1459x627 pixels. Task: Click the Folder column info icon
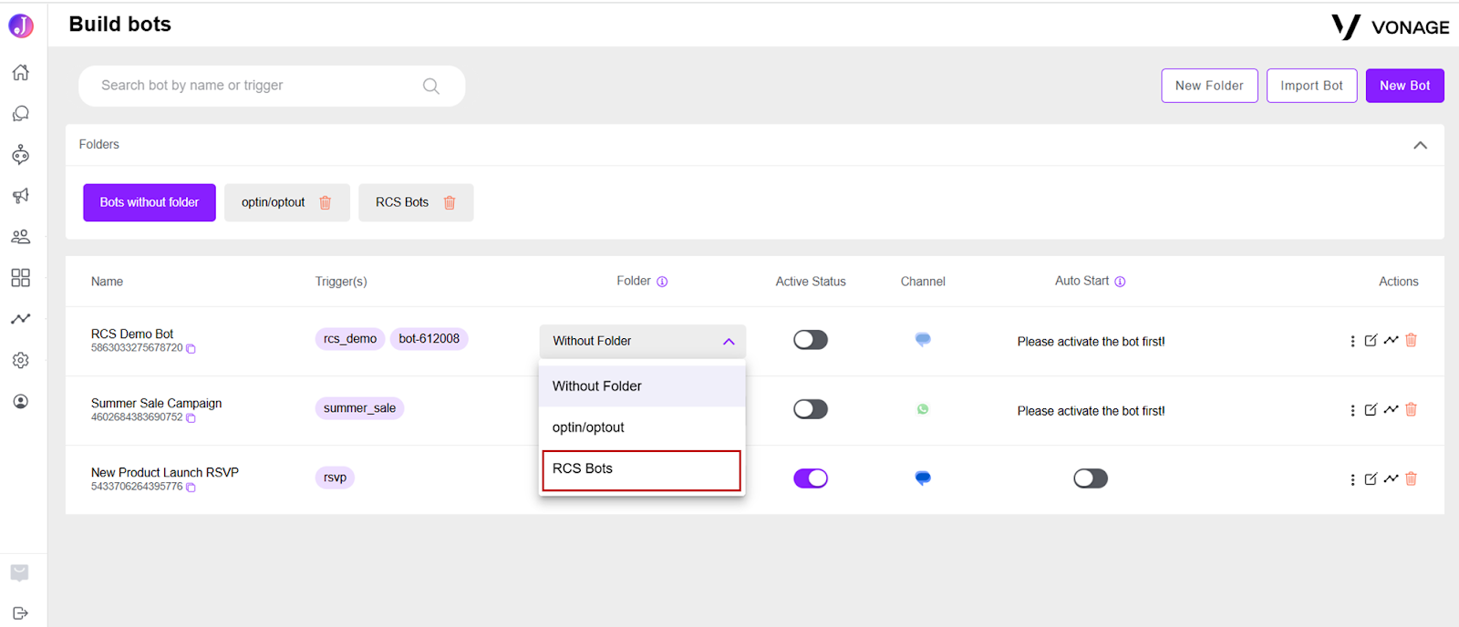662,282
